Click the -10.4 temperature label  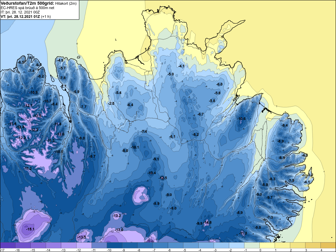point(152,173)
